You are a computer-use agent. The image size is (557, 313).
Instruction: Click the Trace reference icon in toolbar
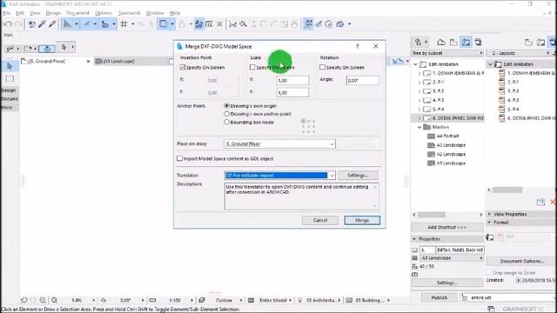tap(199, 23)
